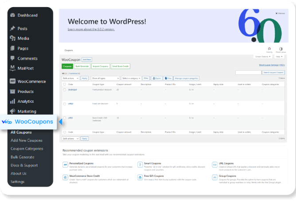Open About Us submenu item
296x201 pixels.
click(x=19, y=174)
